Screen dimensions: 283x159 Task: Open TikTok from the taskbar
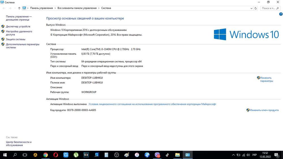tap(167, 155)
